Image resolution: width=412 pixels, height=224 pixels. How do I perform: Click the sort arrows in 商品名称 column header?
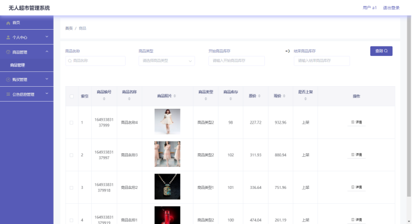pyautogui.click(x=129, y=99)
